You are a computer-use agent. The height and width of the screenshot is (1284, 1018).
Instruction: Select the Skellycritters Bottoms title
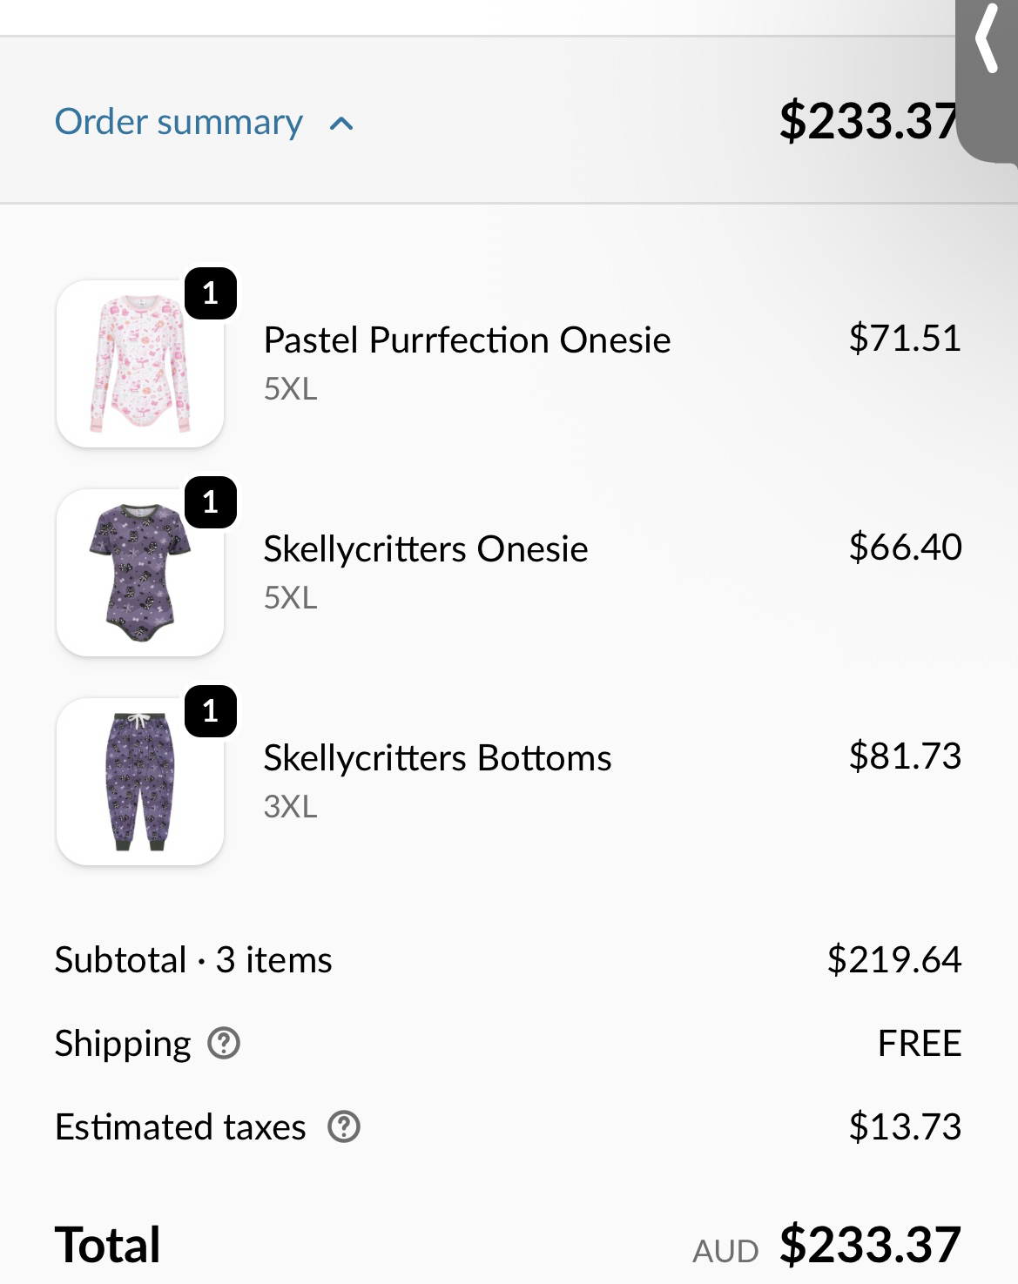tap(437, 757)
